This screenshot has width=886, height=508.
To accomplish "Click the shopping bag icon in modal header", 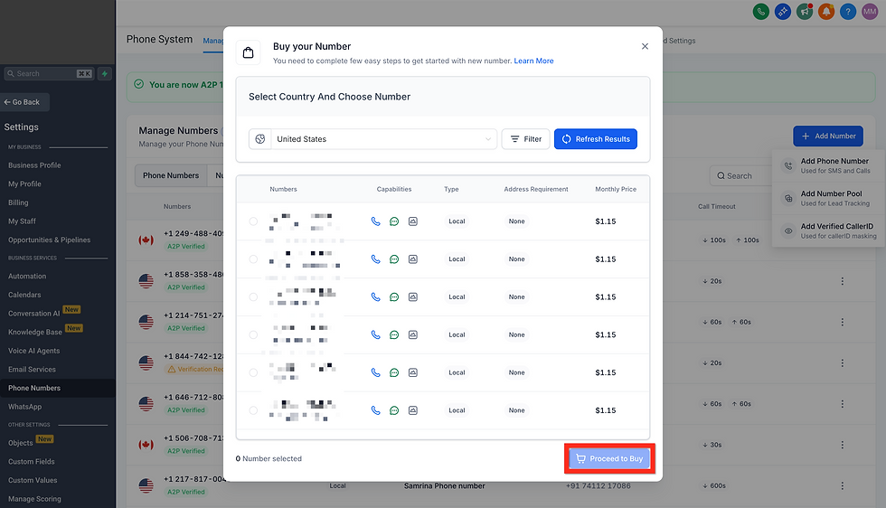I will [x=248, y=52].
